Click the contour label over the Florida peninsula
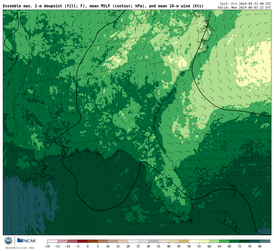Image resolution: width=274 pixels, height=251 pixels. 167,178
